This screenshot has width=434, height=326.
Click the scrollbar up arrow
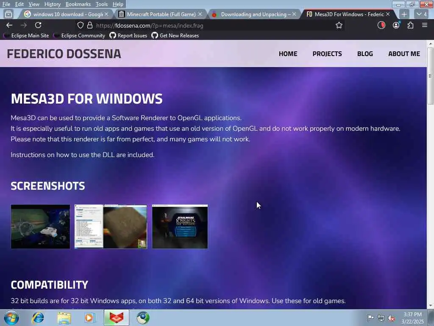pyautogui.click(x=430, y=44)
